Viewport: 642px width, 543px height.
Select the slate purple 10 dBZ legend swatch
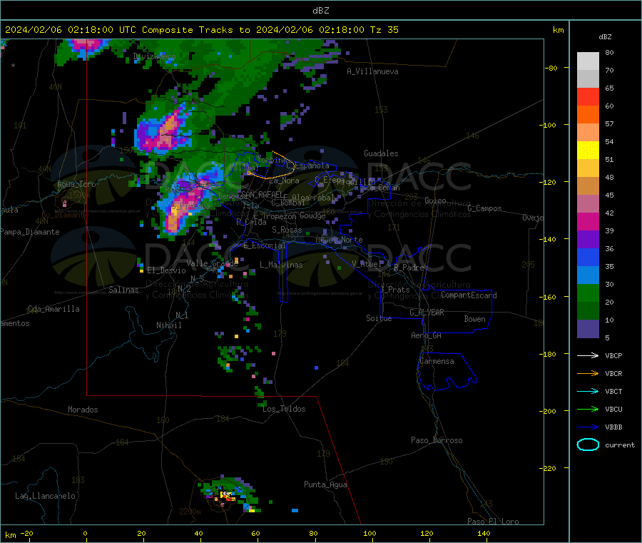[588, 329]
